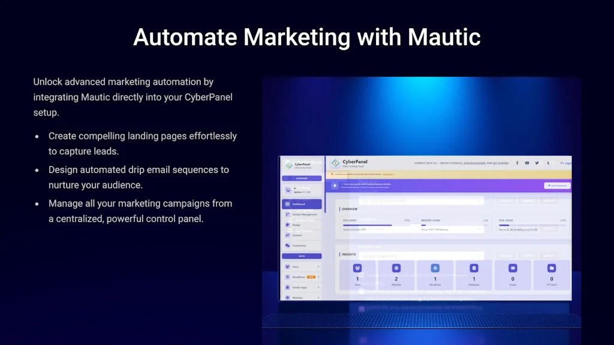Click the WordPress icon in the sidebar
The height and width of the screenshot is (345, 614).
(x=287, y=277)
